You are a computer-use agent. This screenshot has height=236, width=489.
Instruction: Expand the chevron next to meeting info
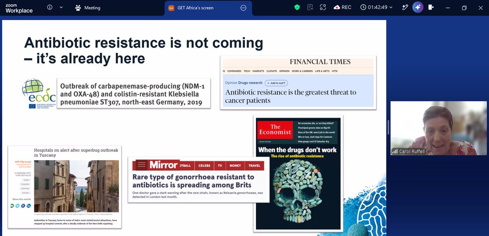[x=61, y=8]
